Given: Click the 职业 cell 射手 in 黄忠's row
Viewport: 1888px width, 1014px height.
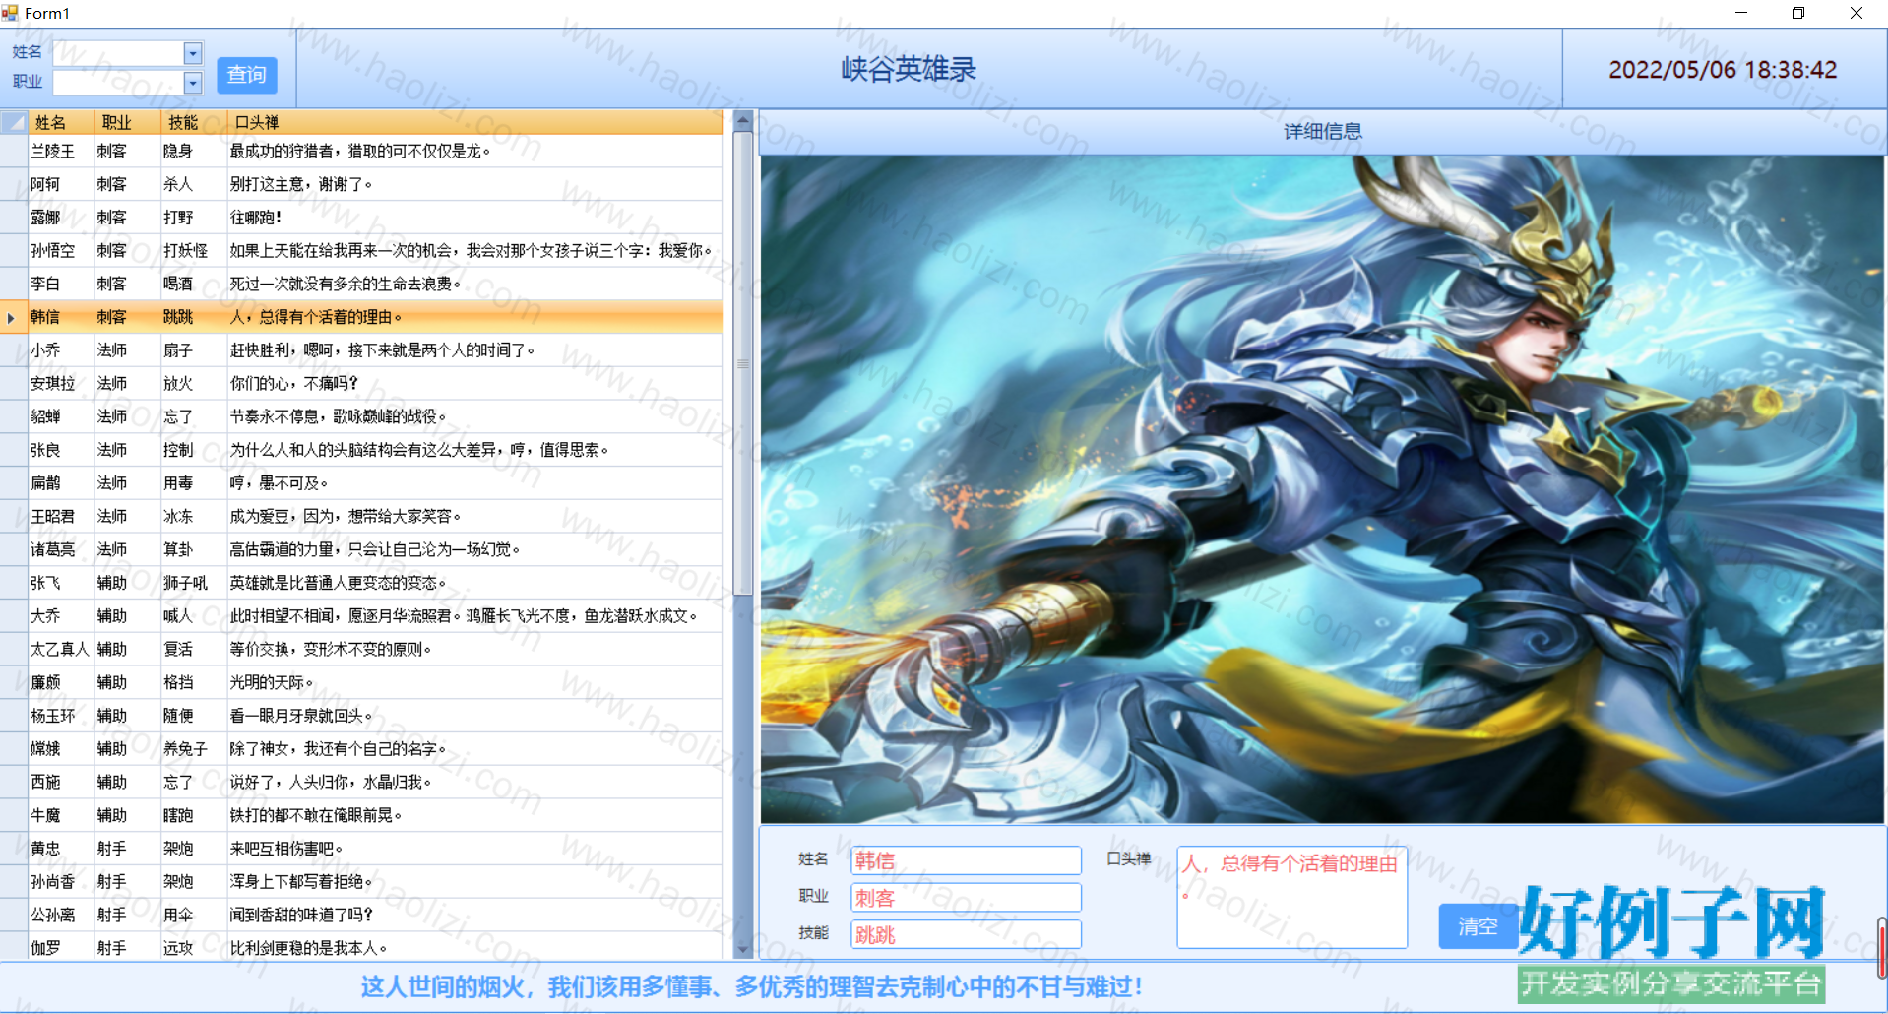Looking at the screenshot, I should pos(127,849).
